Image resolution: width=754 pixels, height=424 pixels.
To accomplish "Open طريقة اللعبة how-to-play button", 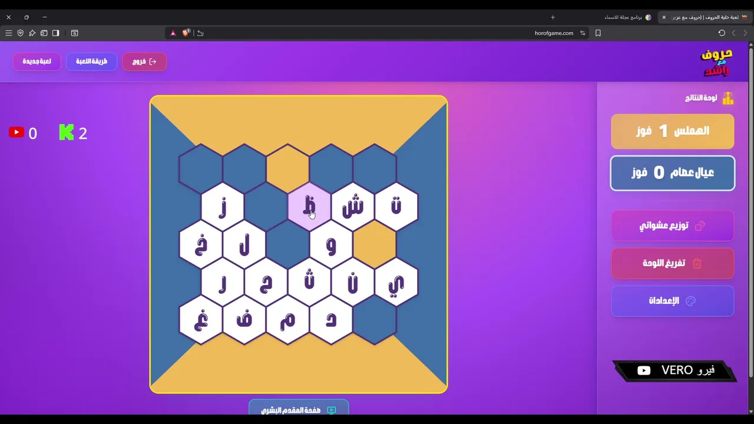I will pos(91,61).
